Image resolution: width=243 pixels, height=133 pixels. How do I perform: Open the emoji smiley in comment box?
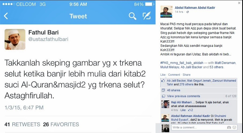pos(234,127)
